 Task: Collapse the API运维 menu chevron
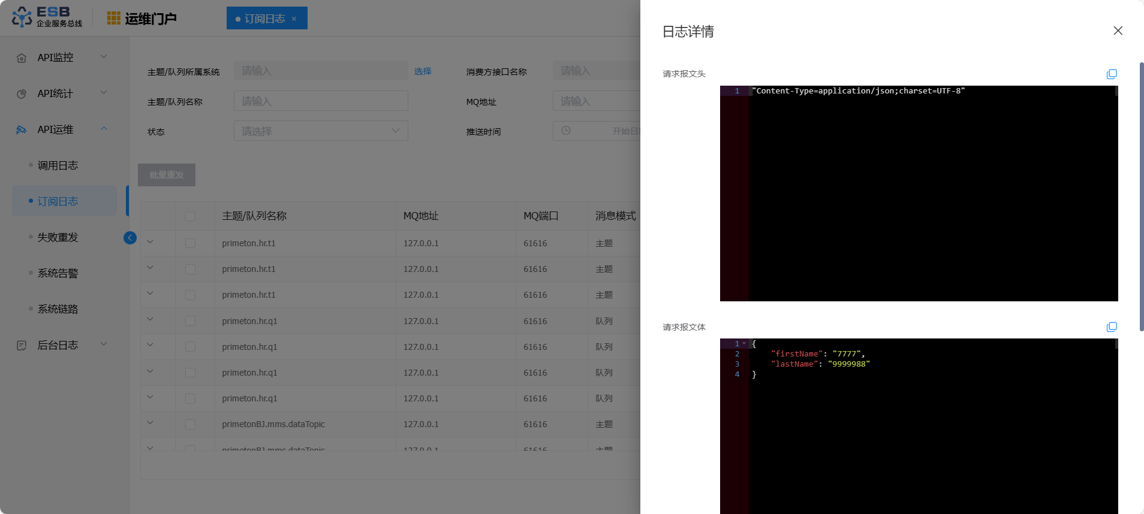coord(104,129)
